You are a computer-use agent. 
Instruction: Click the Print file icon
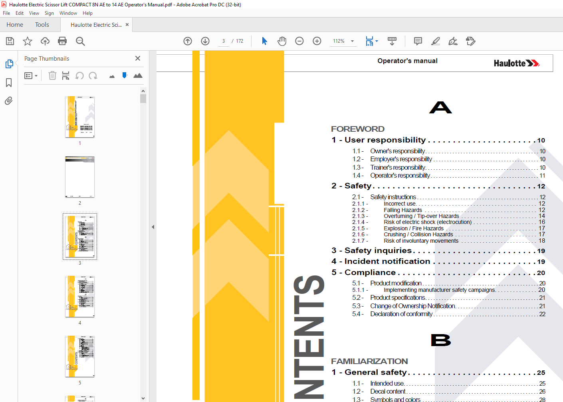[62, 41]
